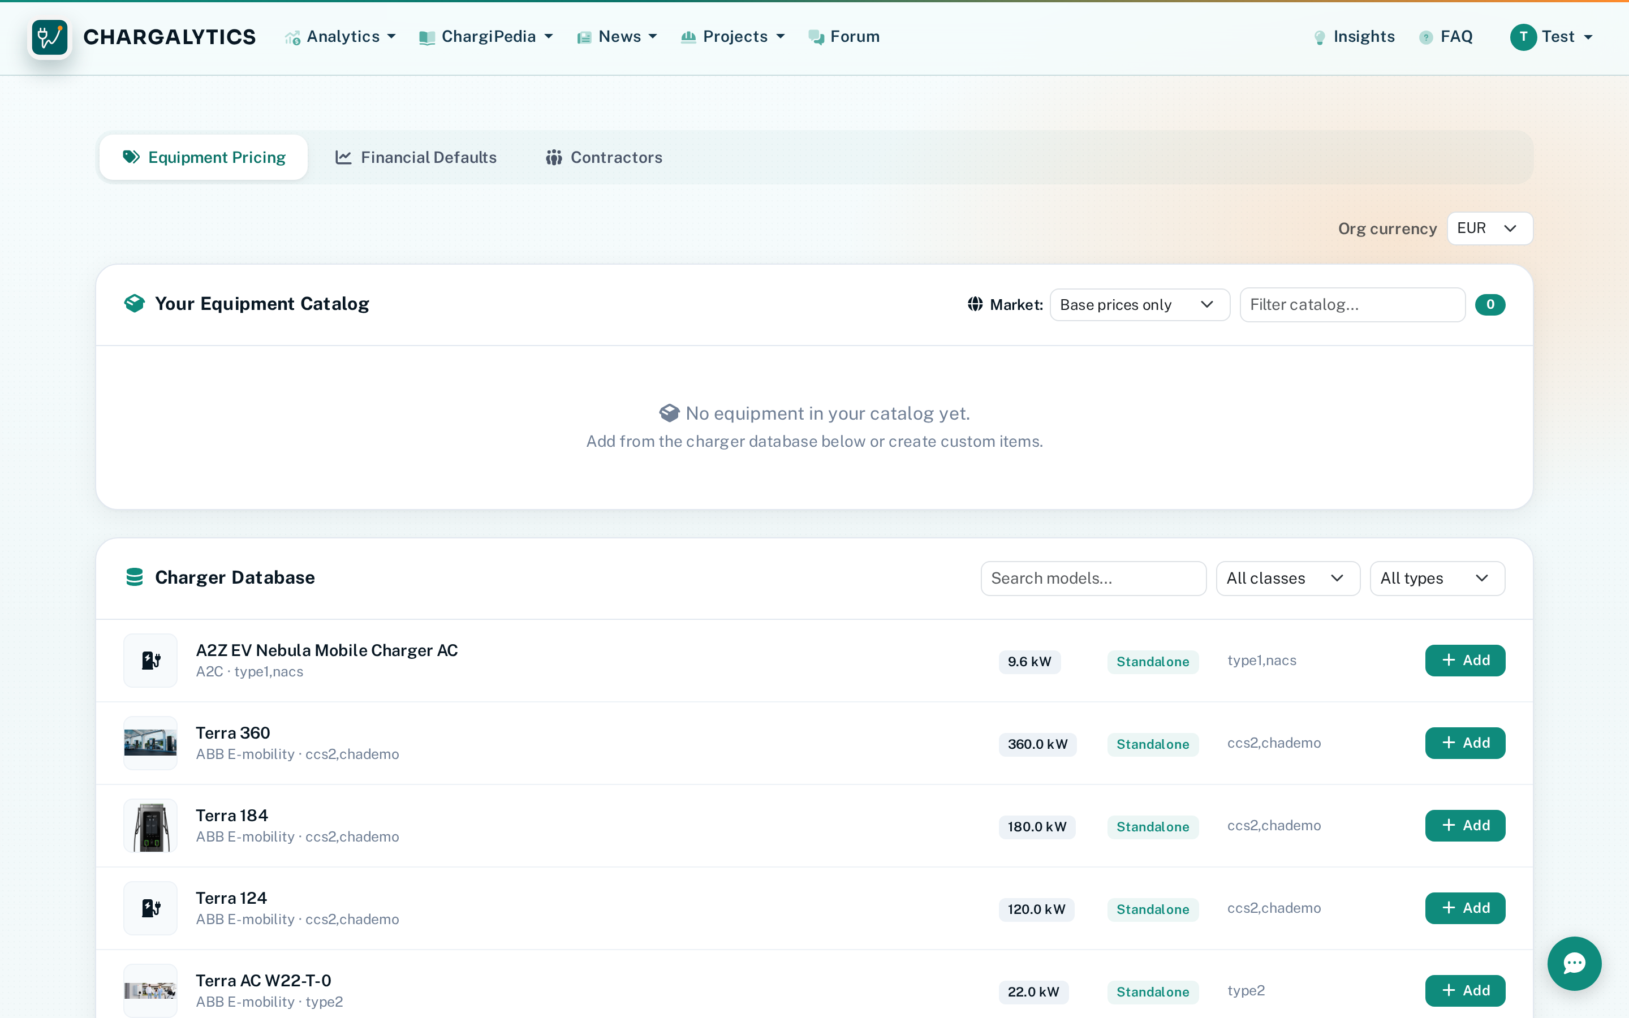Add Terra 184 to catalog
Viewport: 1629px width, 1018px height.
pyautogui.click(x=1465, y=826)
